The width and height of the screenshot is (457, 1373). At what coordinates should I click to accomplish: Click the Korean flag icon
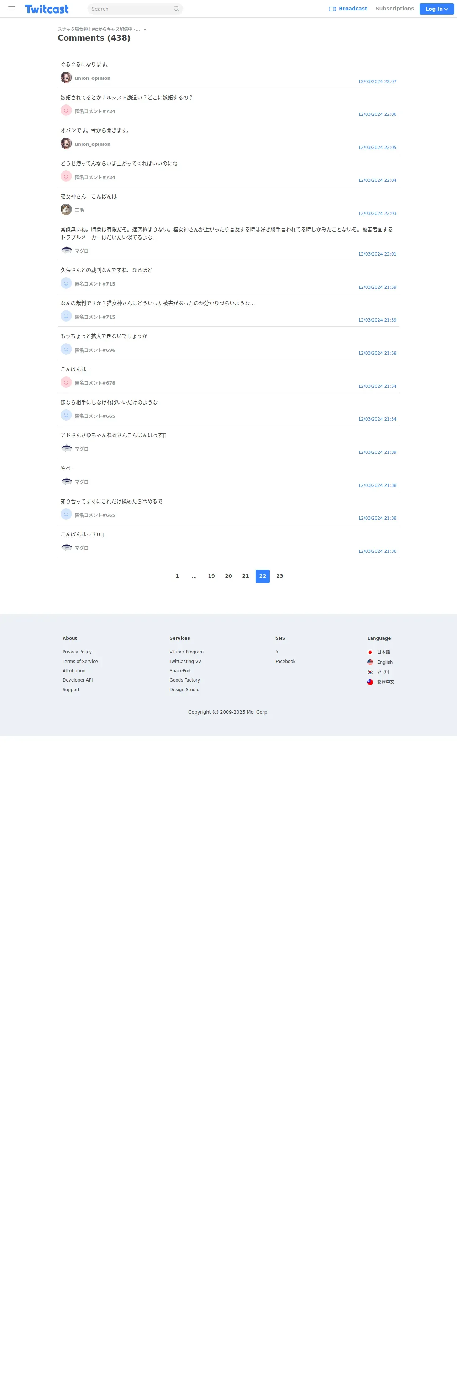pyautogui.click(x=370, y=672)
